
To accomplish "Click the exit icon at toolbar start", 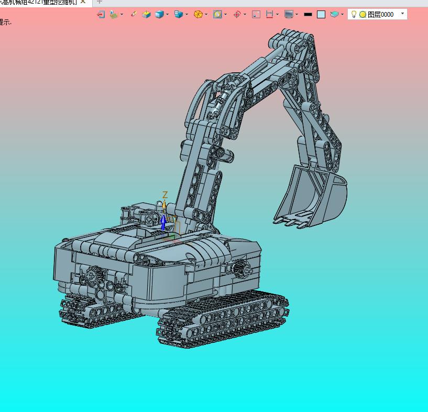I will [x=101, y=15].
